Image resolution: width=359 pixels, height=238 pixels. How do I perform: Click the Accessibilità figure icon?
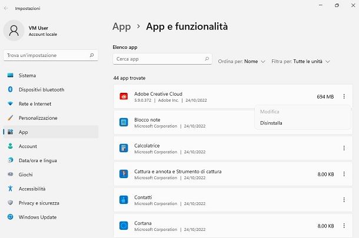(x=11, y=189)
